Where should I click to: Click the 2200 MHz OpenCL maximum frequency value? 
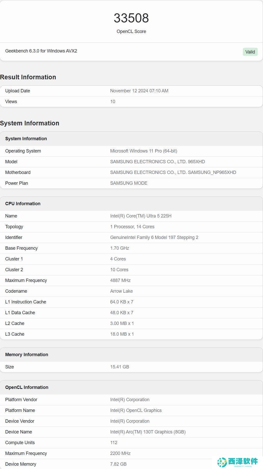tap(120, 453)
